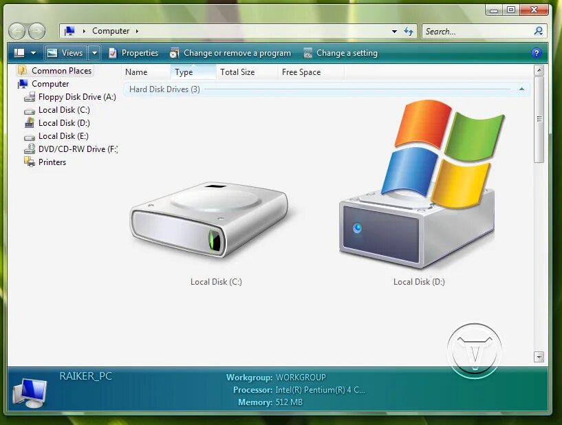
Task: Open the Organize dropdown arrow
Action: point(33,53)
